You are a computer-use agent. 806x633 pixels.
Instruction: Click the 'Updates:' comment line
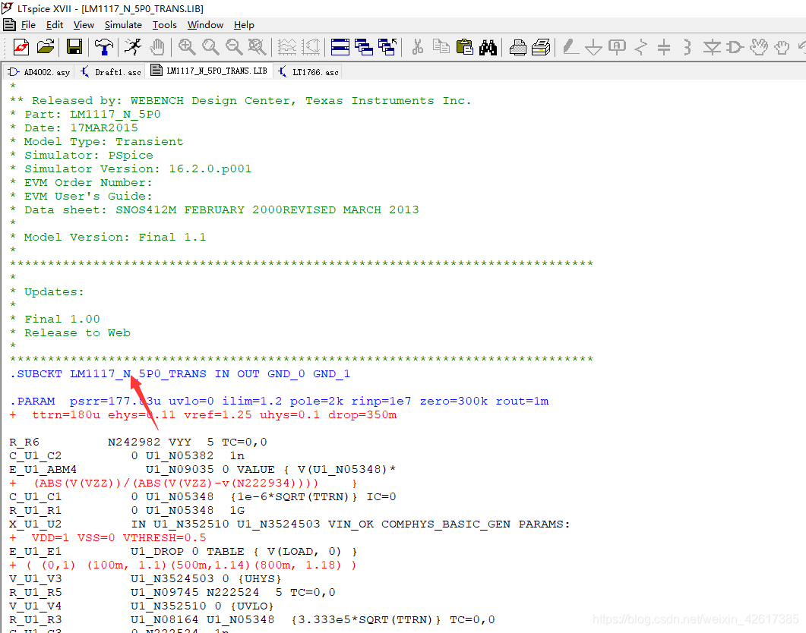[x=53, y=291]
